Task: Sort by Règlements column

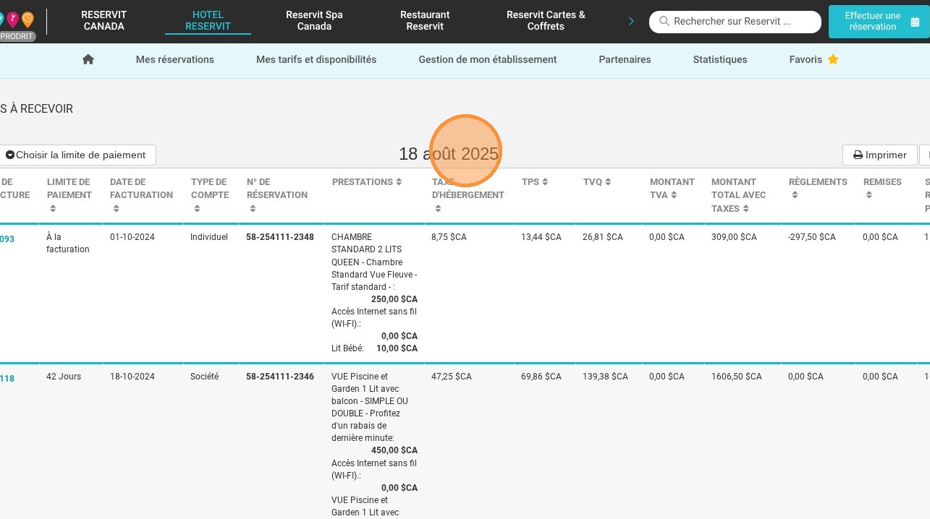Action: (x=795, y=195)
